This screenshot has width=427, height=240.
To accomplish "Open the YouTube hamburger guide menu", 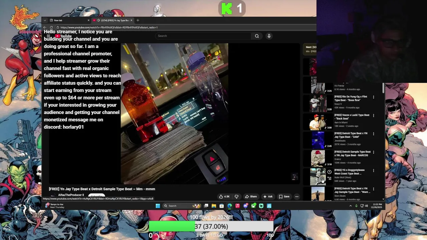I will [48, 36].
